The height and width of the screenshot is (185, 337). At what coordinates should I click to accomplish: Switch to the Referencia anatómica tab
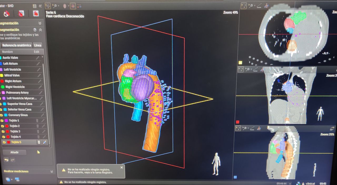pos(17,45)
